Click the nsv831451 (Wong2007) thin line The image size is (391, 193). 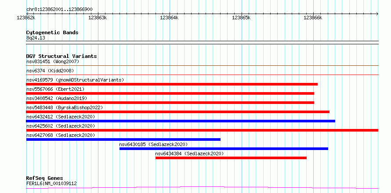[202, 66]
